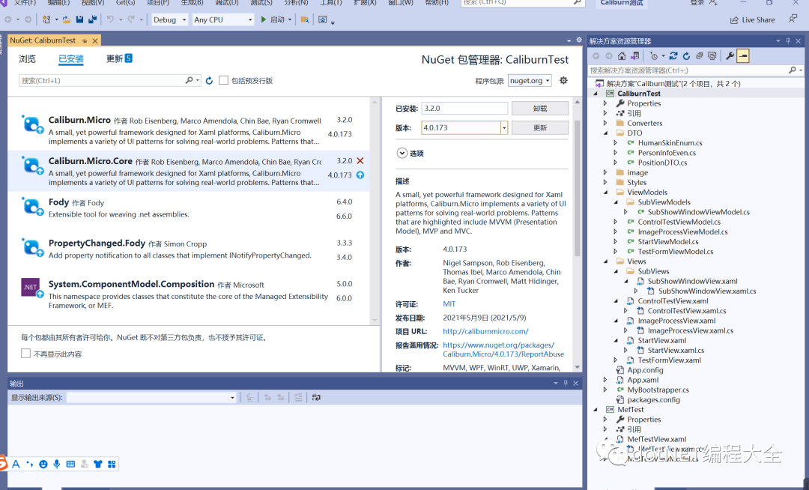This screenshot has width=809, height=490.
Task: Pin the Solution Explorer panel
Action: pyautogui.click(x=788, y=40)
